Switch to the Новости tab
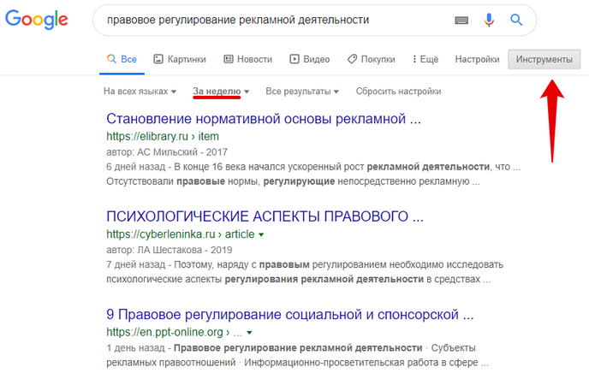589x379 pixels. coord(247,59)
